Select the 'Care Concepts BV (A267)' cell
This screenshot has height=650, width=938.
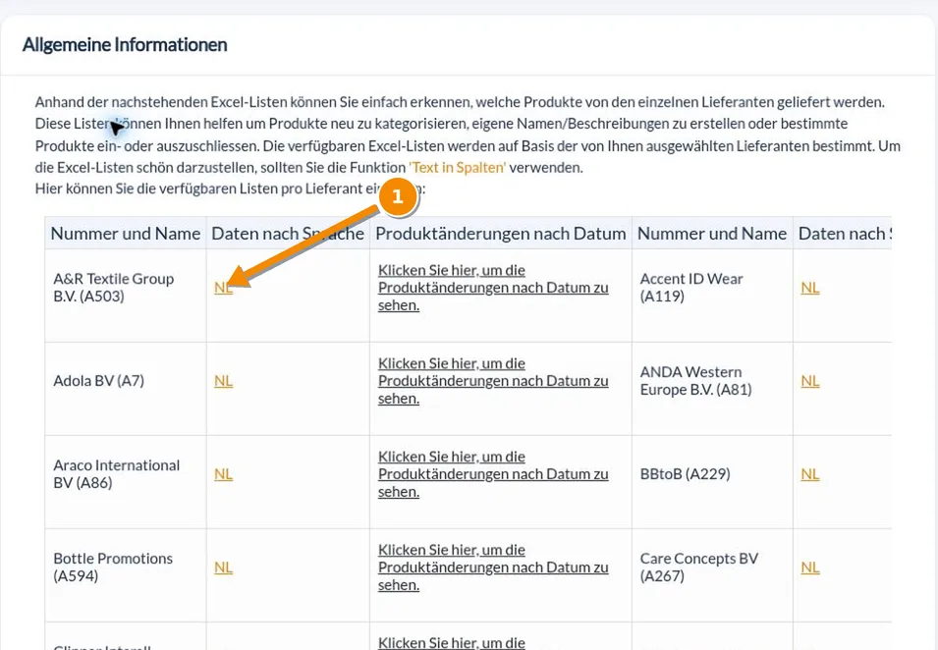pos(712,575)
